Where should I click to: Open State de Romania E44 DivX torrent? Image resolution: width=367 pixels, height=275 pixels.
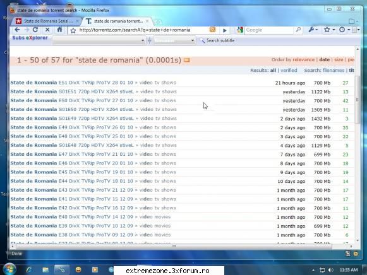pyautogui.click(x=71, y=181)
